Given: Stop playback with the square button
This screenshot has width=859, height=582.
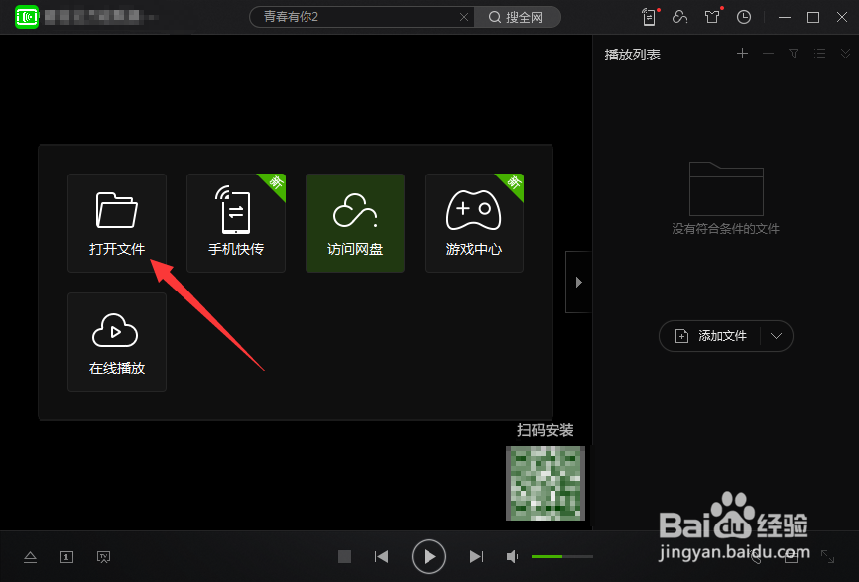Looking at the screenshot, I should point(344,557).
